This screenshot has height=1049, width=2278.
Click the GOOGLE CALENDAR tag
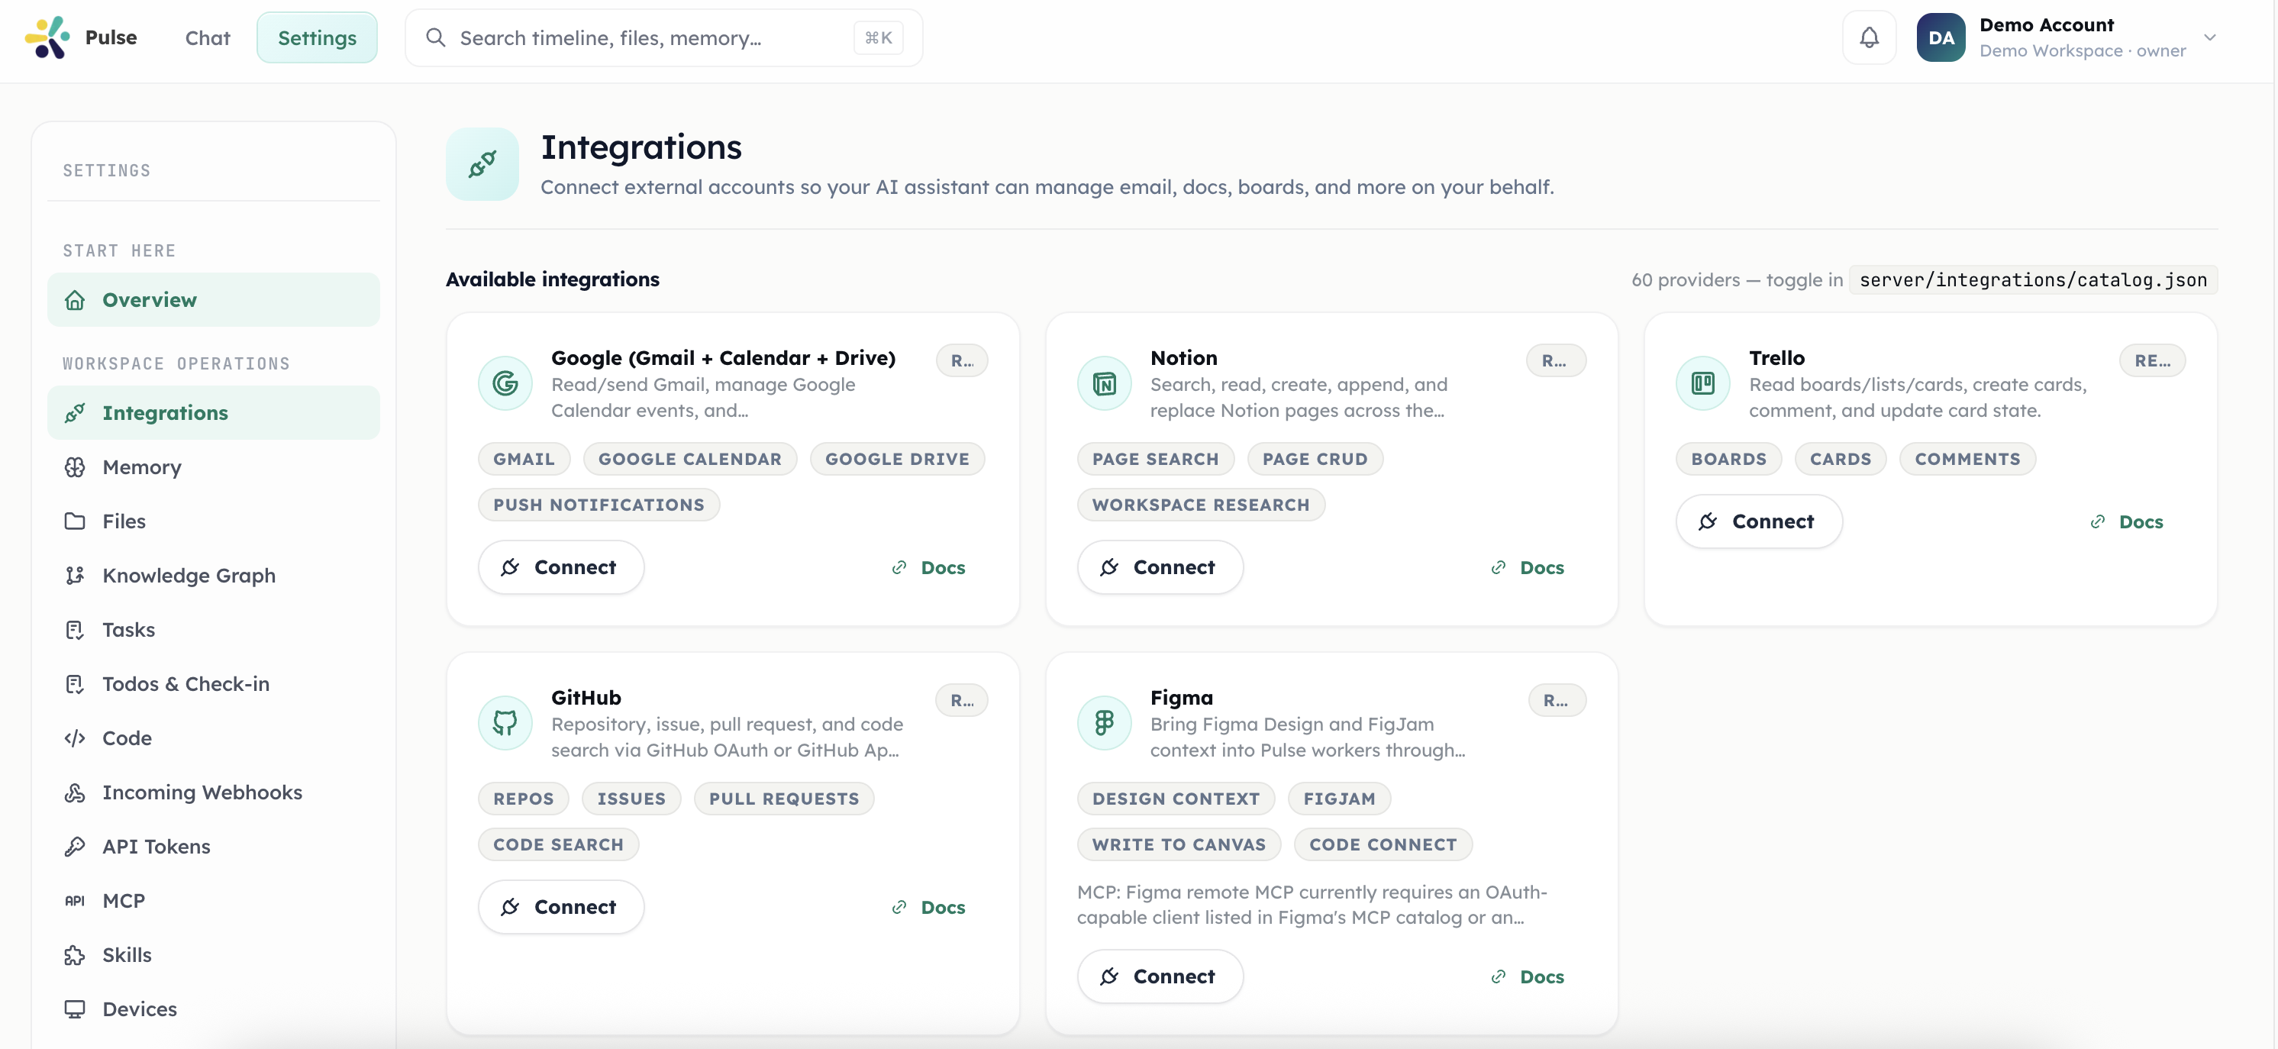click(690, 458)
